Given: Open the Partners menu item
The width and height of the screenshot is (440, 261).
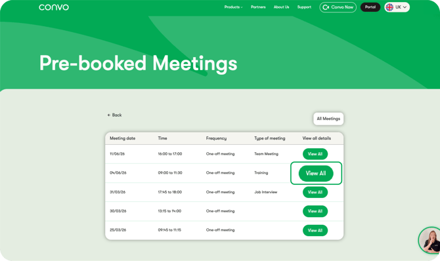Looking at the screenshot, I should pyautogui.click(x=258, y=7).
